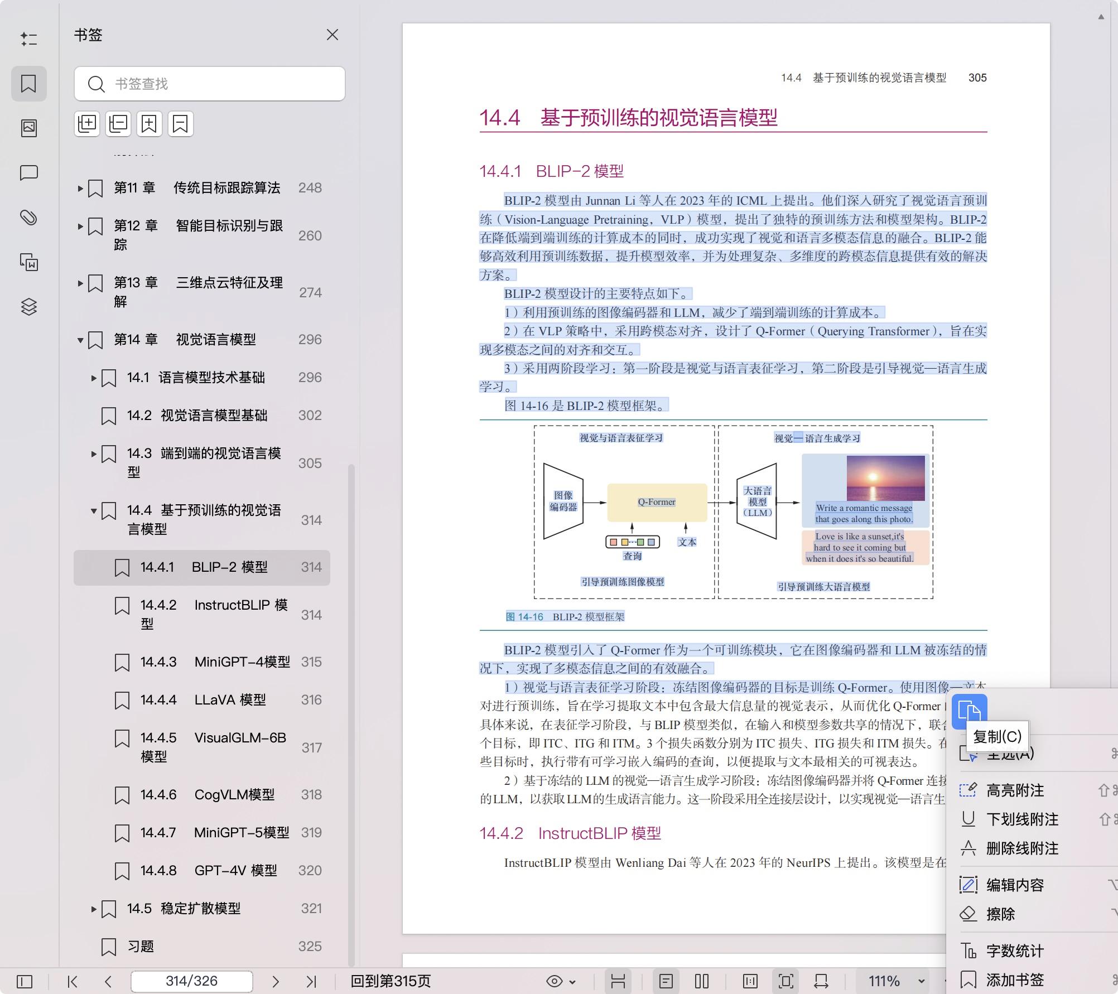Screen dimensions: 1118x994
Task: Open the layers panel in the sidebar
Action: click(29, 306)
